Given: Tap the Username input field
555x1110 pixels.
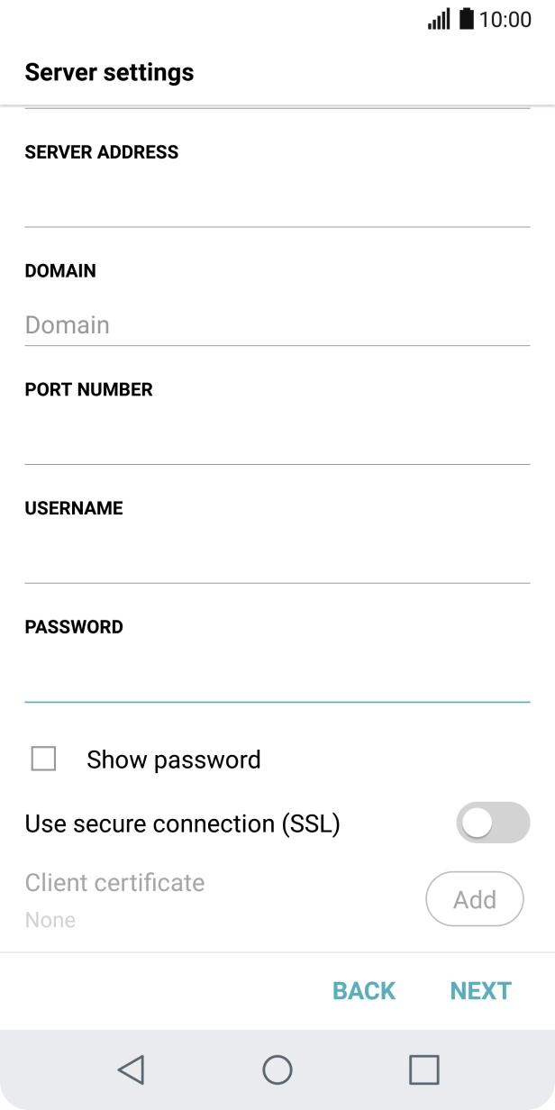Looking at the screenshot, I should click(x=277, y=561).
